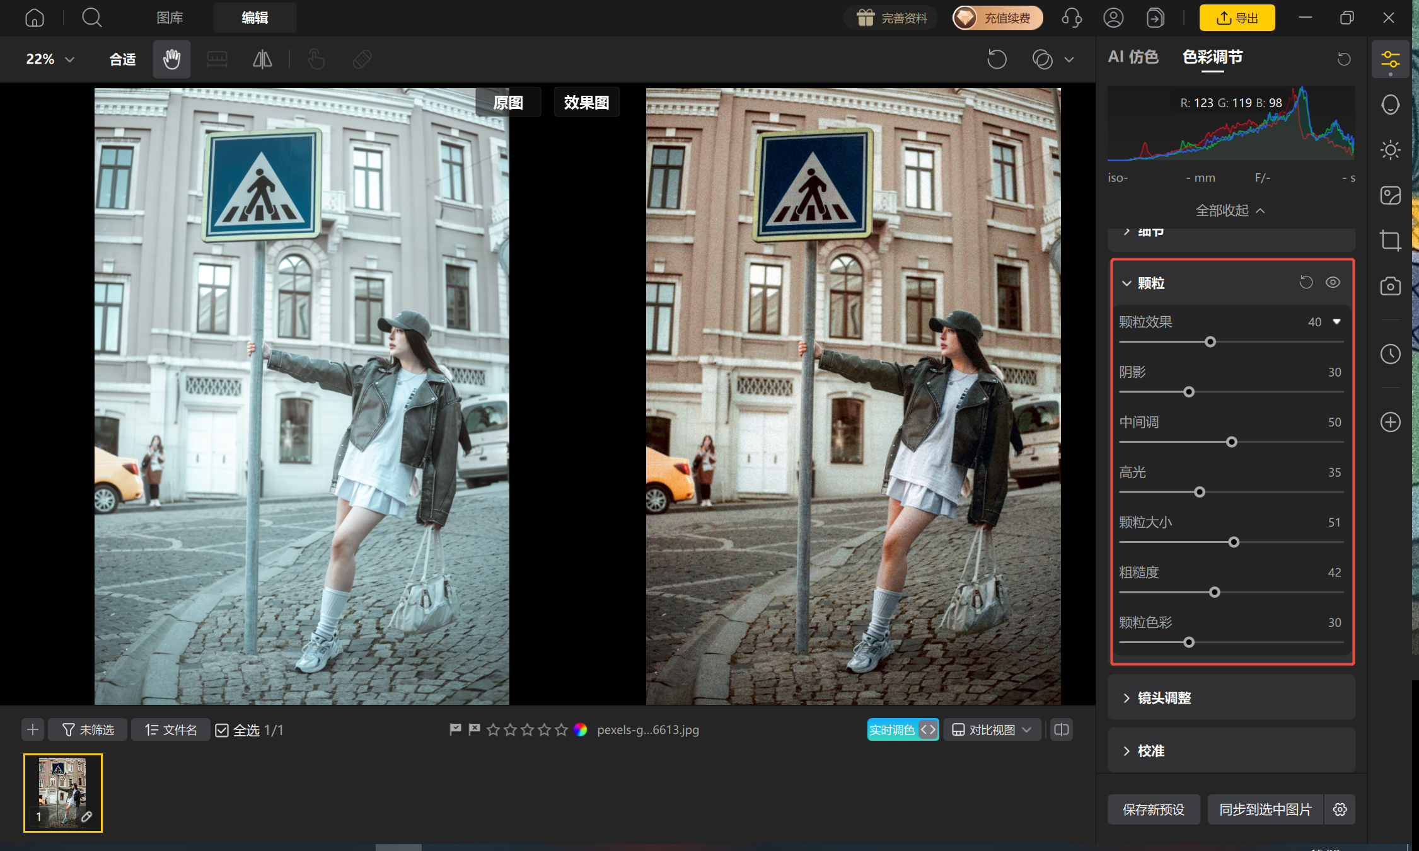
Task: Set the first rating star
Action: coord(494,729)
